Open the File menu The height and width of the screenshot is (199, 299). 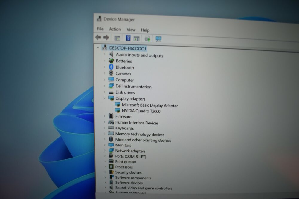[100, 29]
